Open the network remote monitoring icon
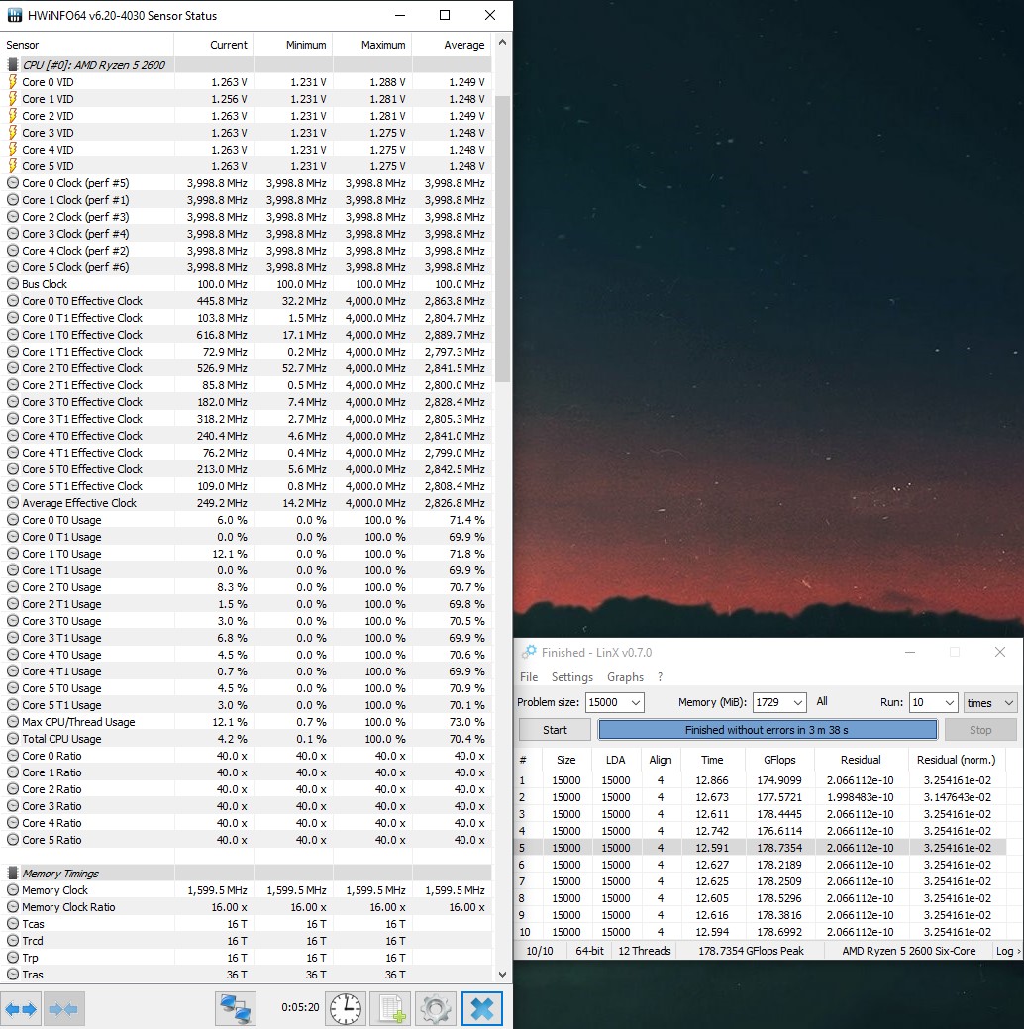The width and height of the screenshot is (1024, 1029). (x=235, y=1008)
